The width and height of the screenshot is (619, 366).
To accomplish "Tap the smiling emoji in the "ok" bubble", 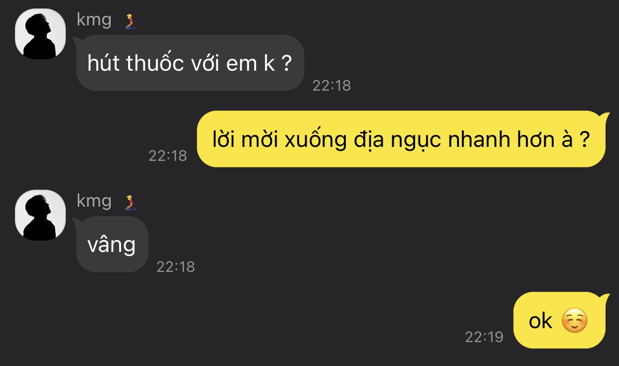I will [x=575, y=321].
